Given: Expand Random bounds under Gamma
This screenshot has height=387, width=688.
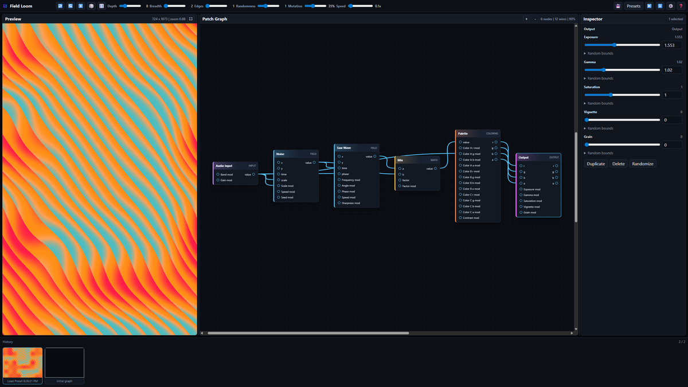Looking at the screenshot, I should (599, 78).
